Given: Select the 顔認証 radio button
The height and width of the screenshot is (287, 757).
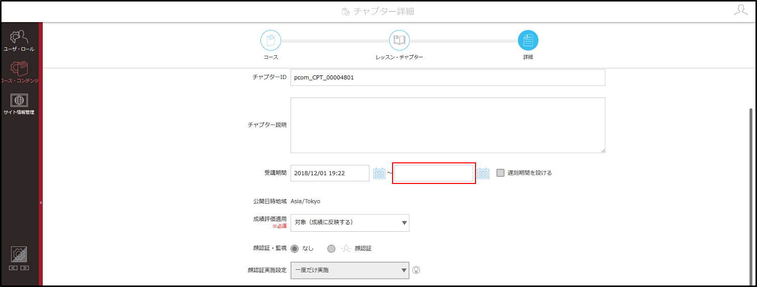Looking at the screenshot, I should click(x=331, y=248).
